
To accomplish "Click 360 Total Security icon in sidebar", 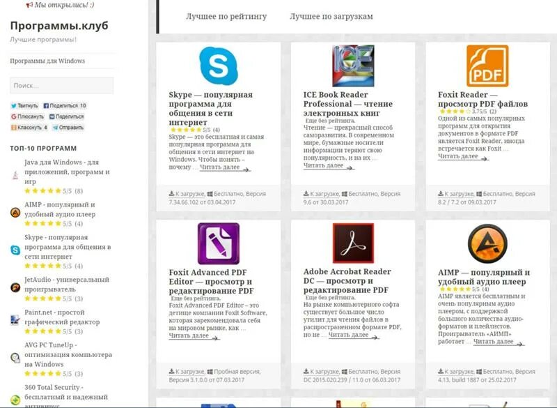I will 15,400.
